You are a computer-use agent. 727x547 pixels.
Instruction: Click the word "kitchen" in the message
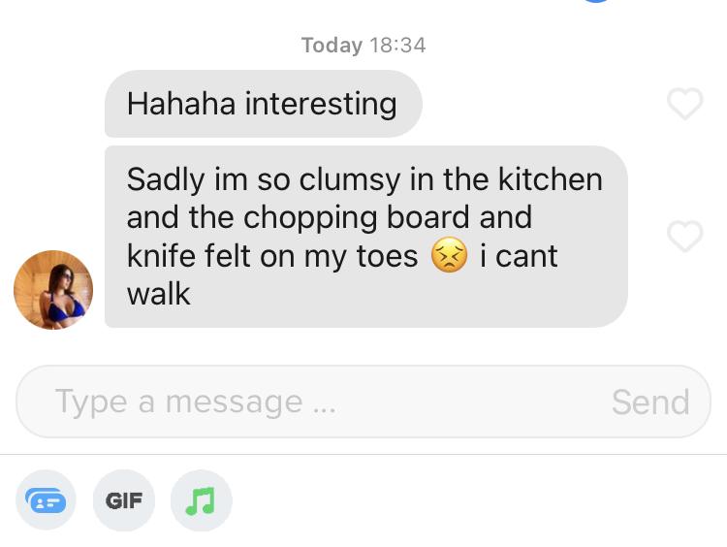pyautogui.click(x=551, y=179)
